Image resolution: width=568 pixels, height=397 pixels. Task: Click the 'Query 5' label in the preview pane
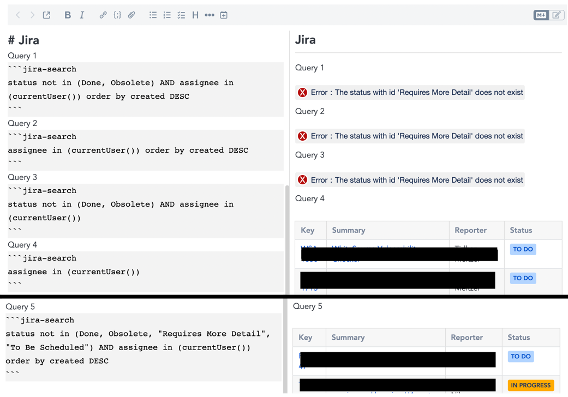pos(308,306)
